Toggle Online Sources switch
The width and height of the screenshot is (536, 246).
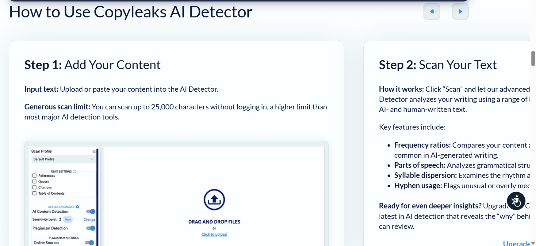pyautogui.click(x=90, y=243)
